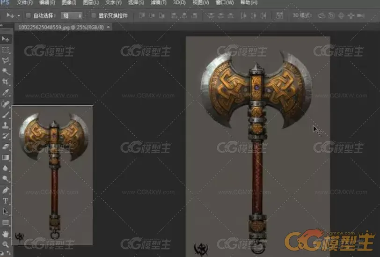
Task: Click the Pan 3D object mode icon
Action: (x=341, y=16)
